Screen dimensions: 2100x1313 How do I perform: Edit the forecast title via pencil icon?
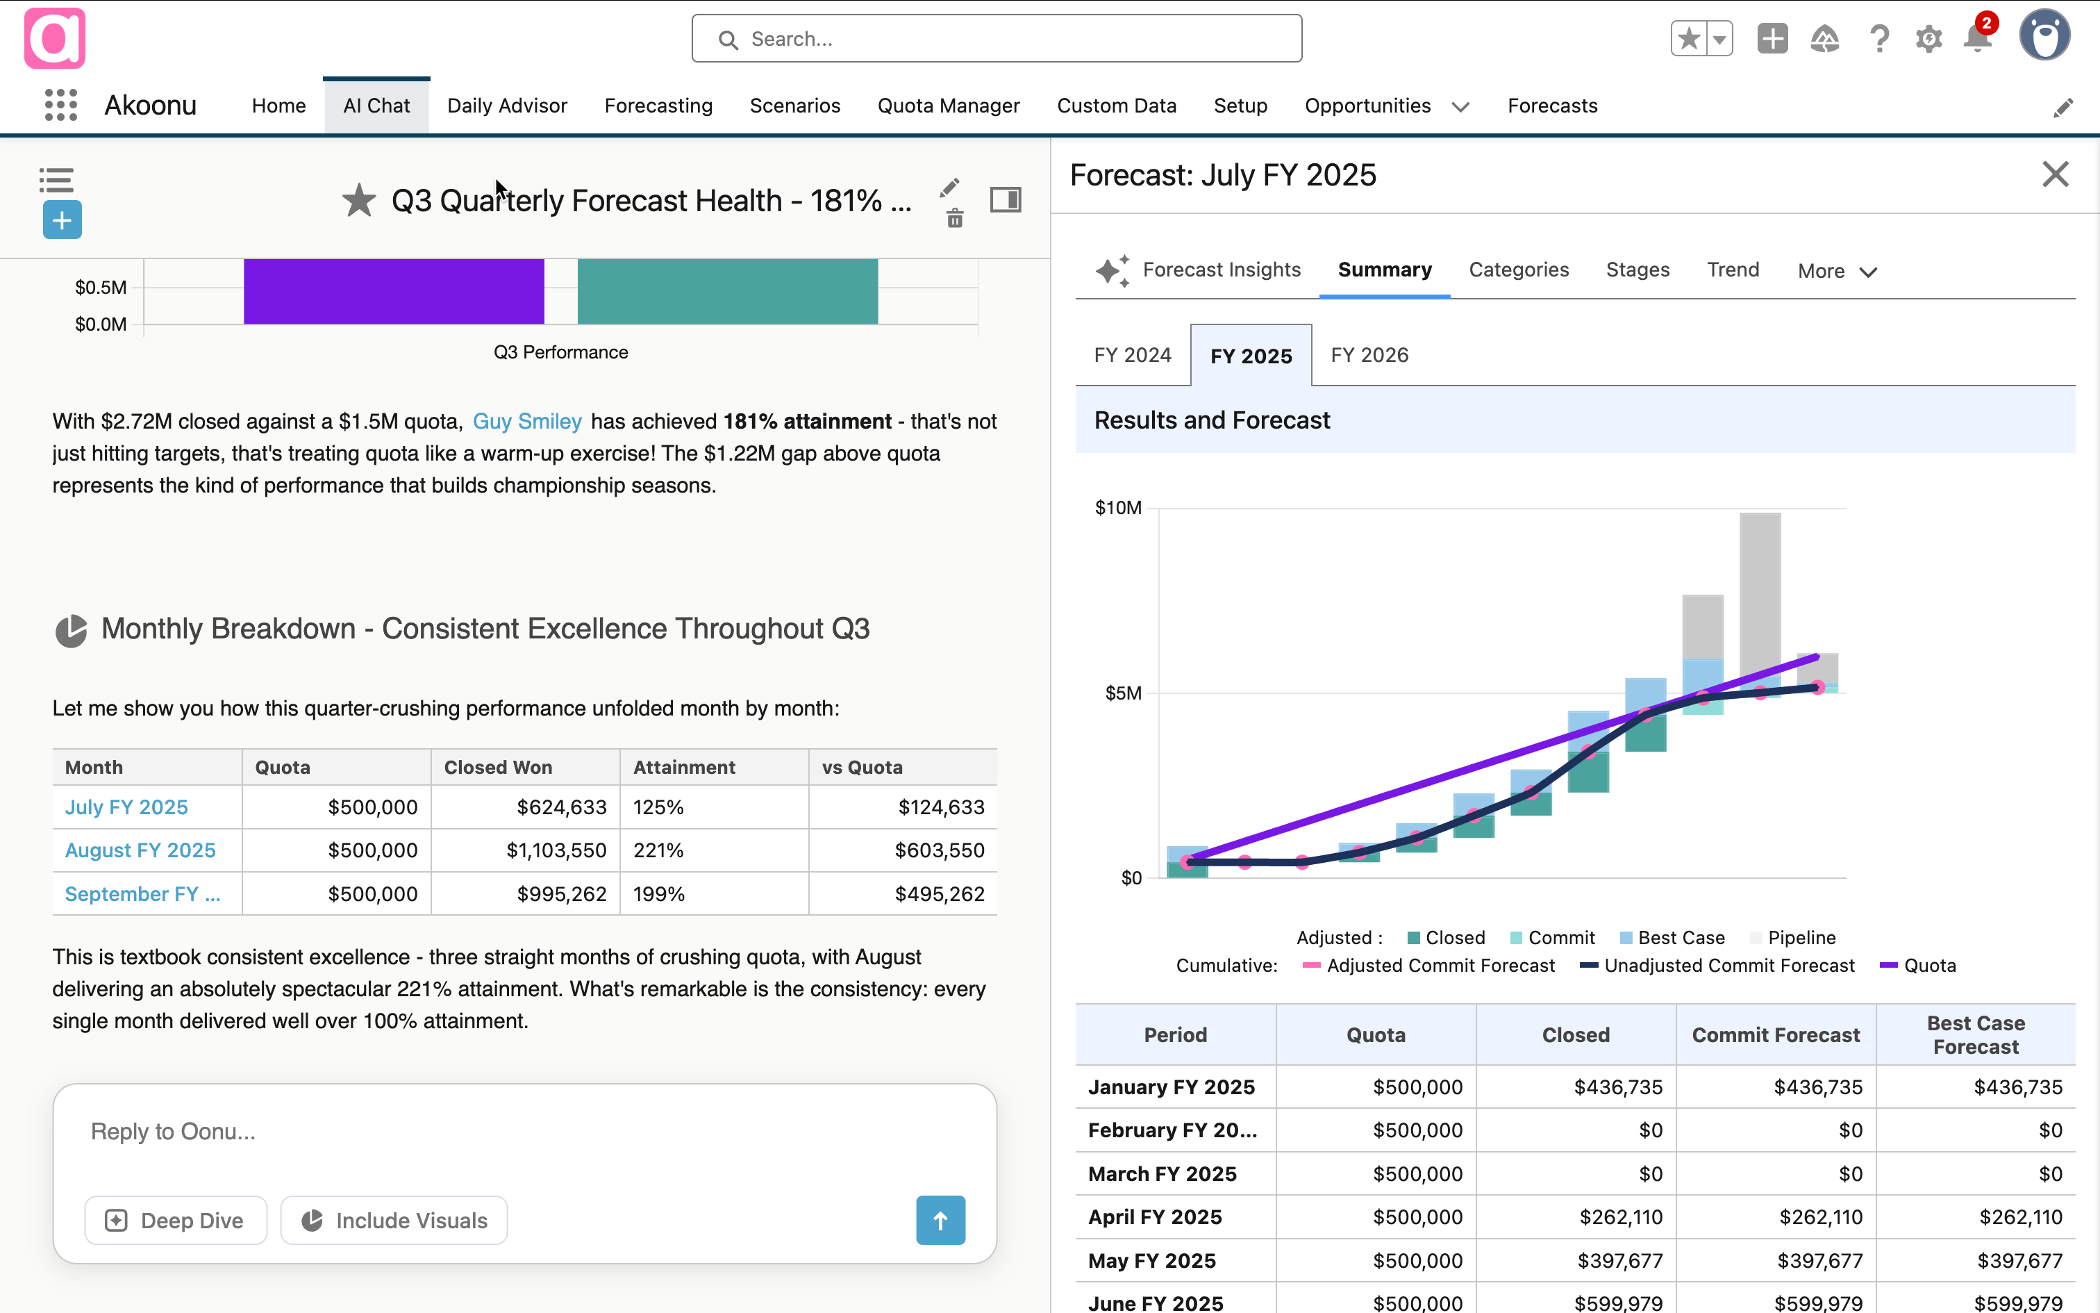point(949,188)
